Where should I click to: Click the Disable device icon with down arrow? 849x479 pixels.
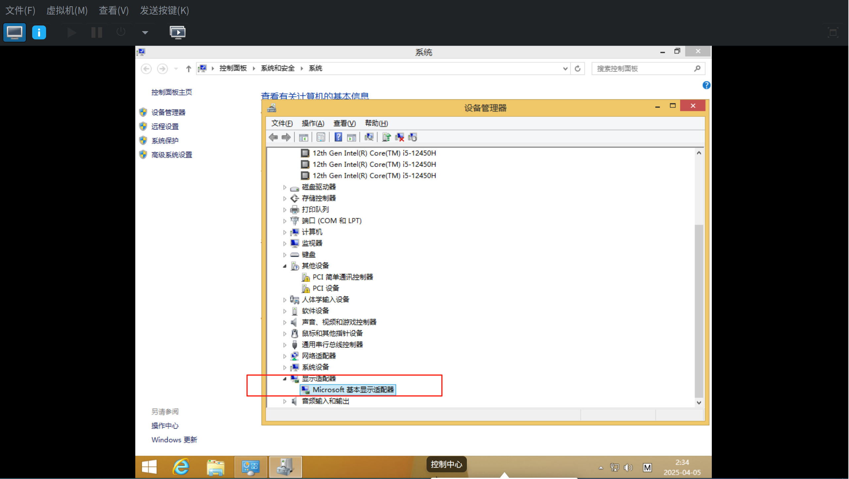pyautogui.click(x=413, y=137)
